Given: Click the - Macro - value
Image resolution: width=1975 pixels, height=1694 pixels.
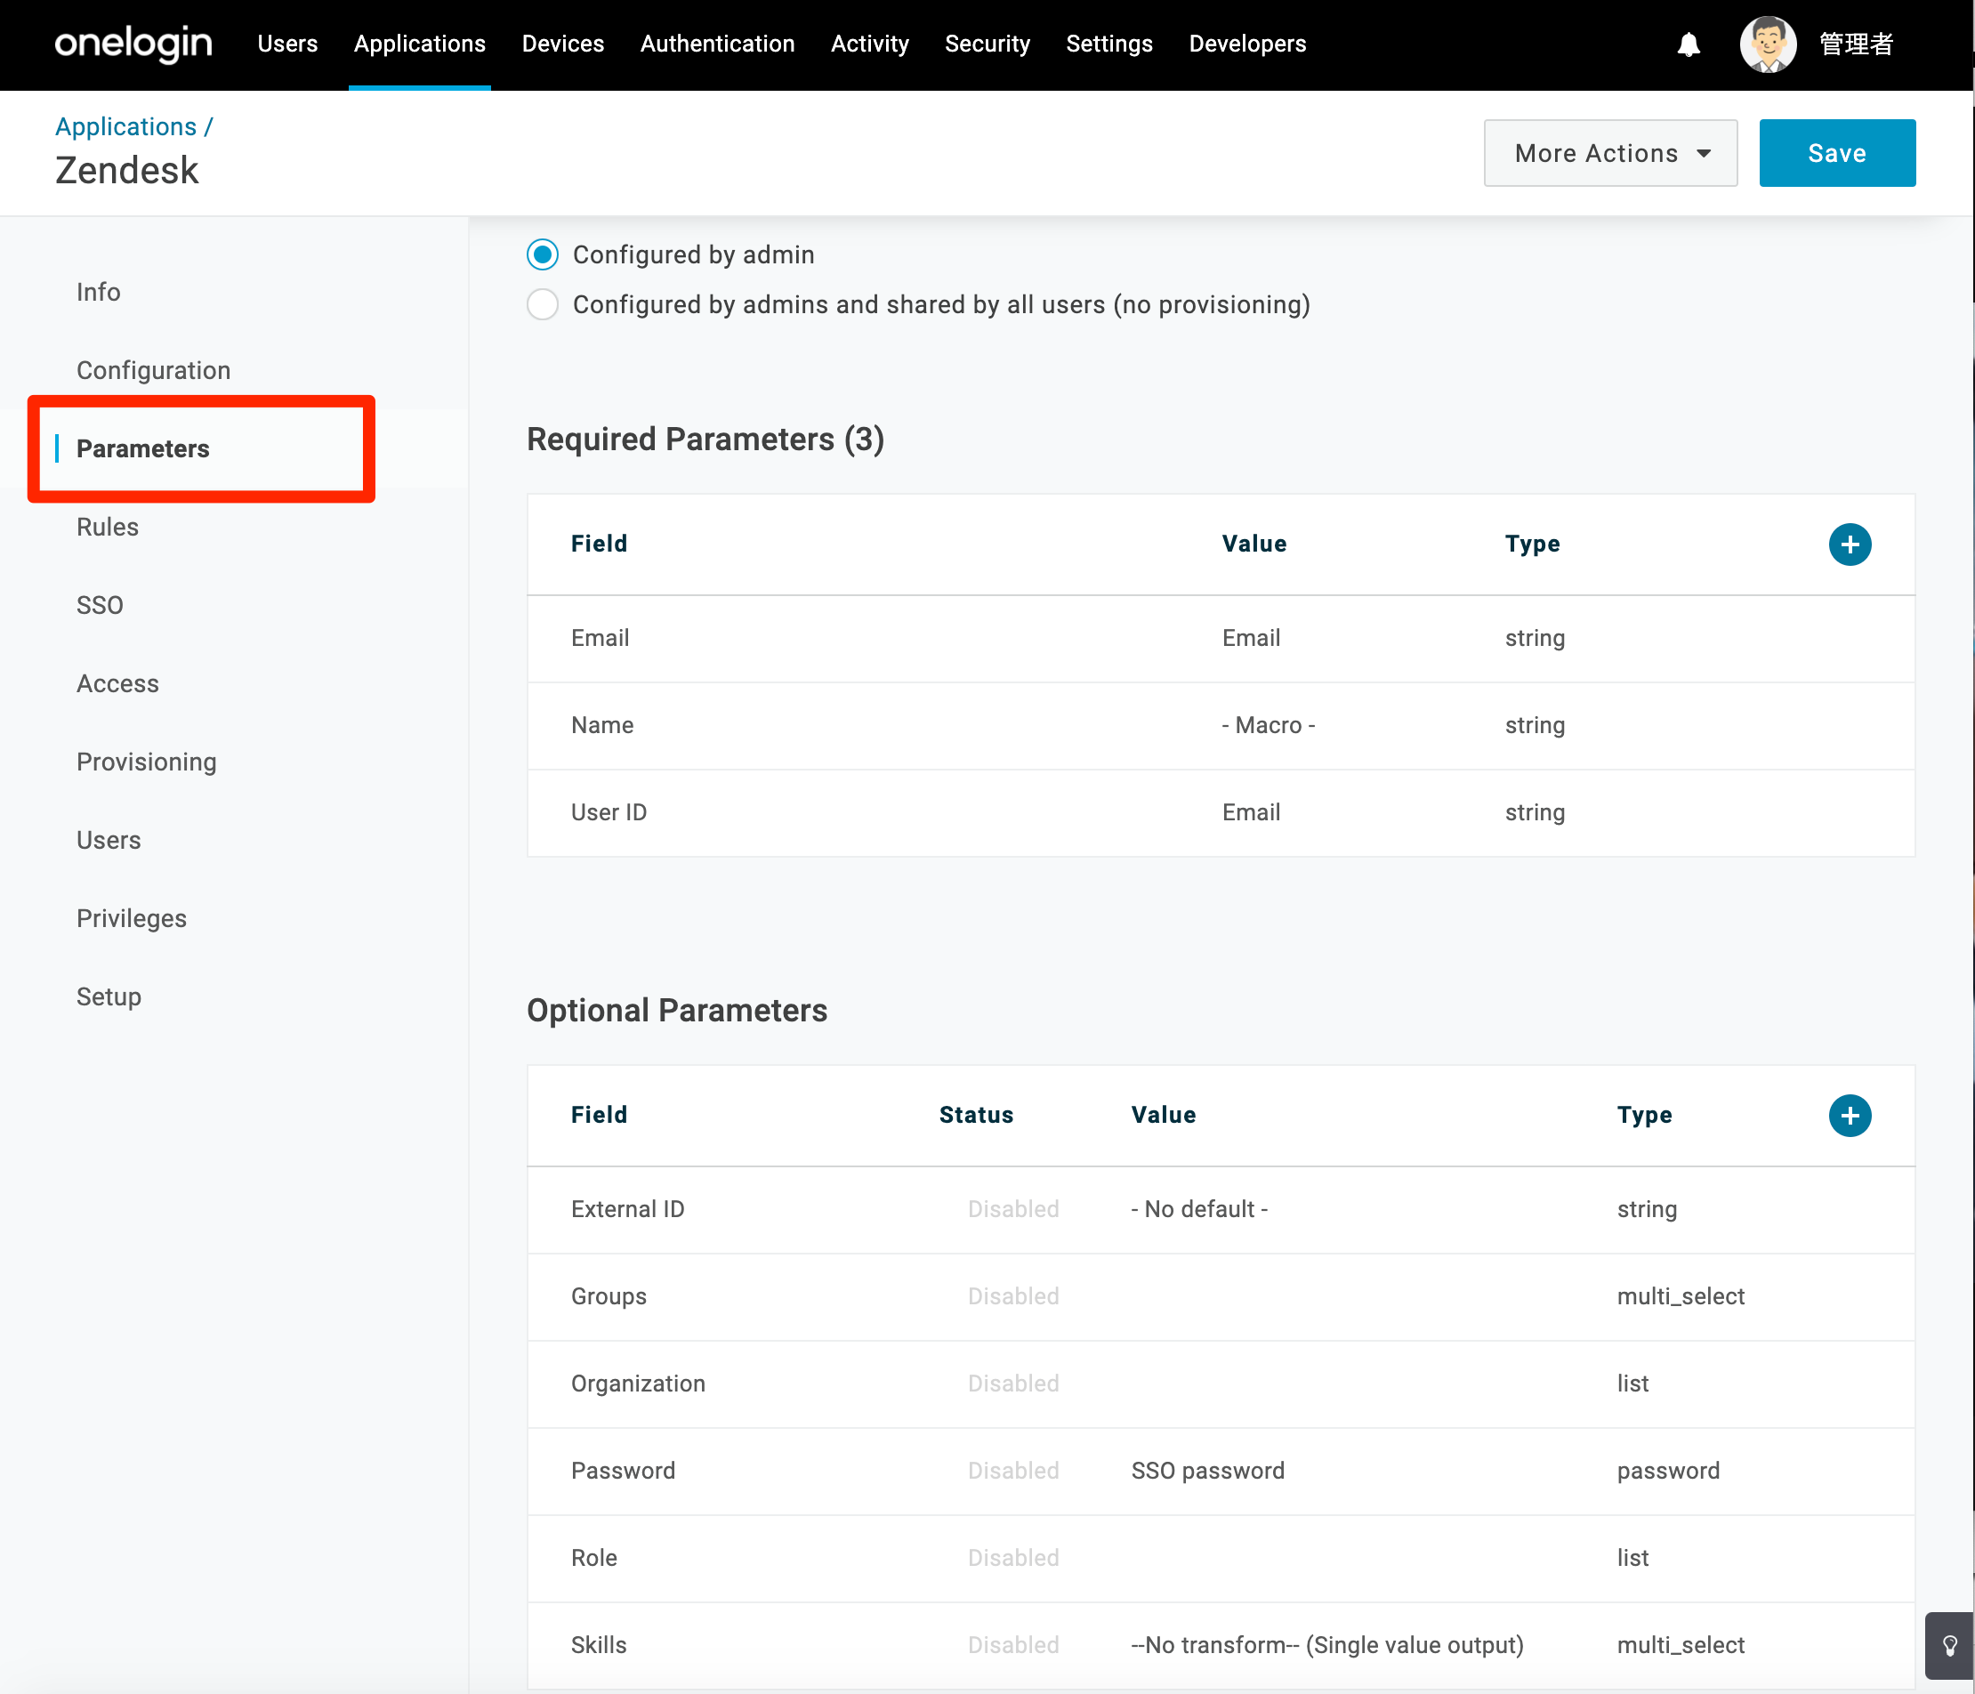Looking at the screenshot, I should (1268, 725).
